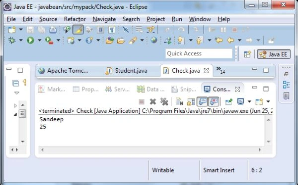Image resolution: width=298 pixels, height=185 pixels.
Task: Click Open Web Browser globe icon
Action: click(x=154, y=40)
